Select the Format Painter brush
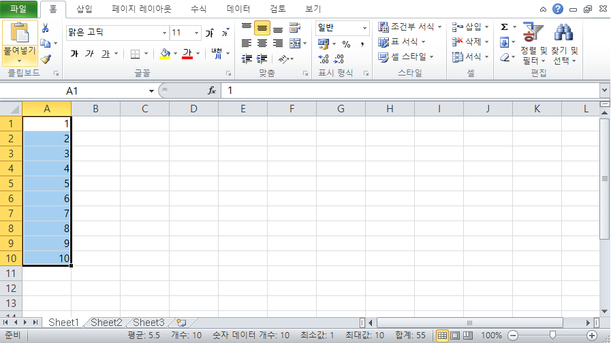 pos(46,59)
